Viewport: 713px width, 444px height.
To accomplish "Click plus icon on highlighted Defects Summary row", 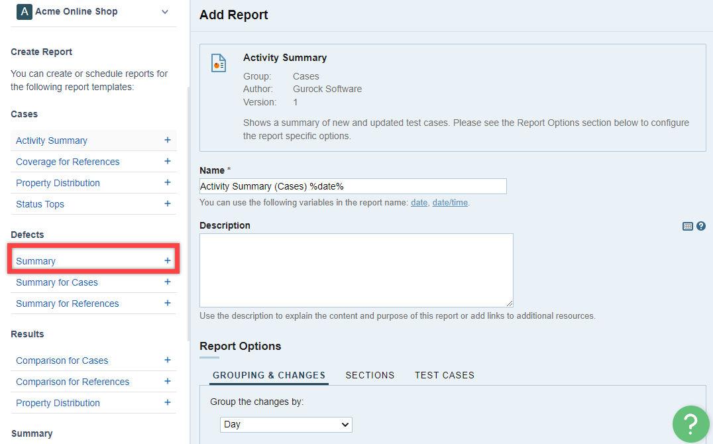I will point(168,261).
